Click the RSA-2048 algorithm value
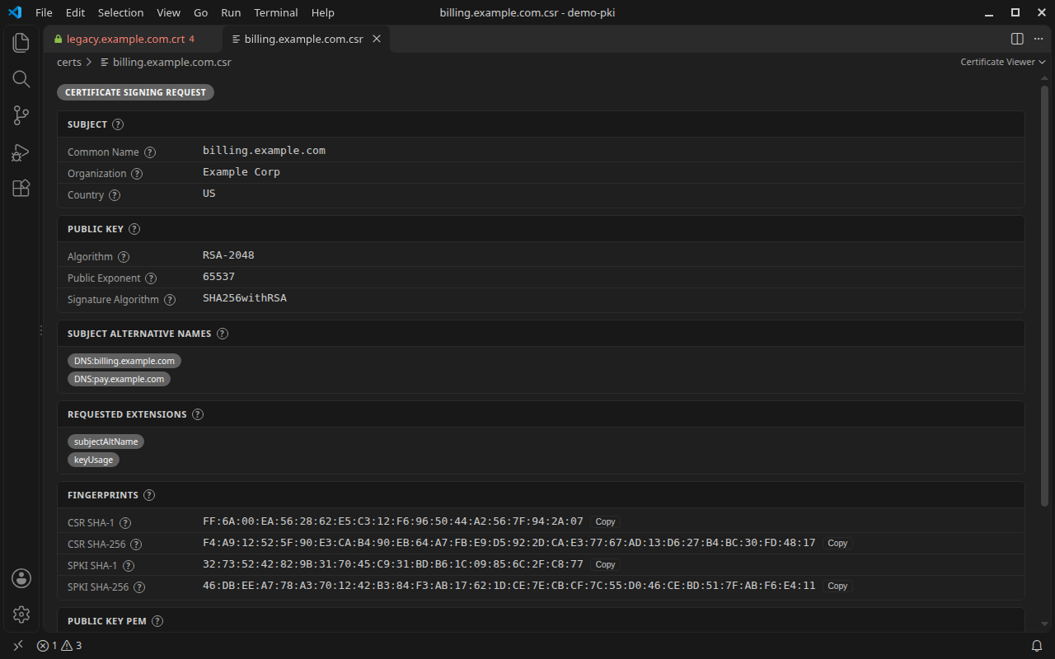Screen dimensions: 1055x659 (x=228, y=255)
